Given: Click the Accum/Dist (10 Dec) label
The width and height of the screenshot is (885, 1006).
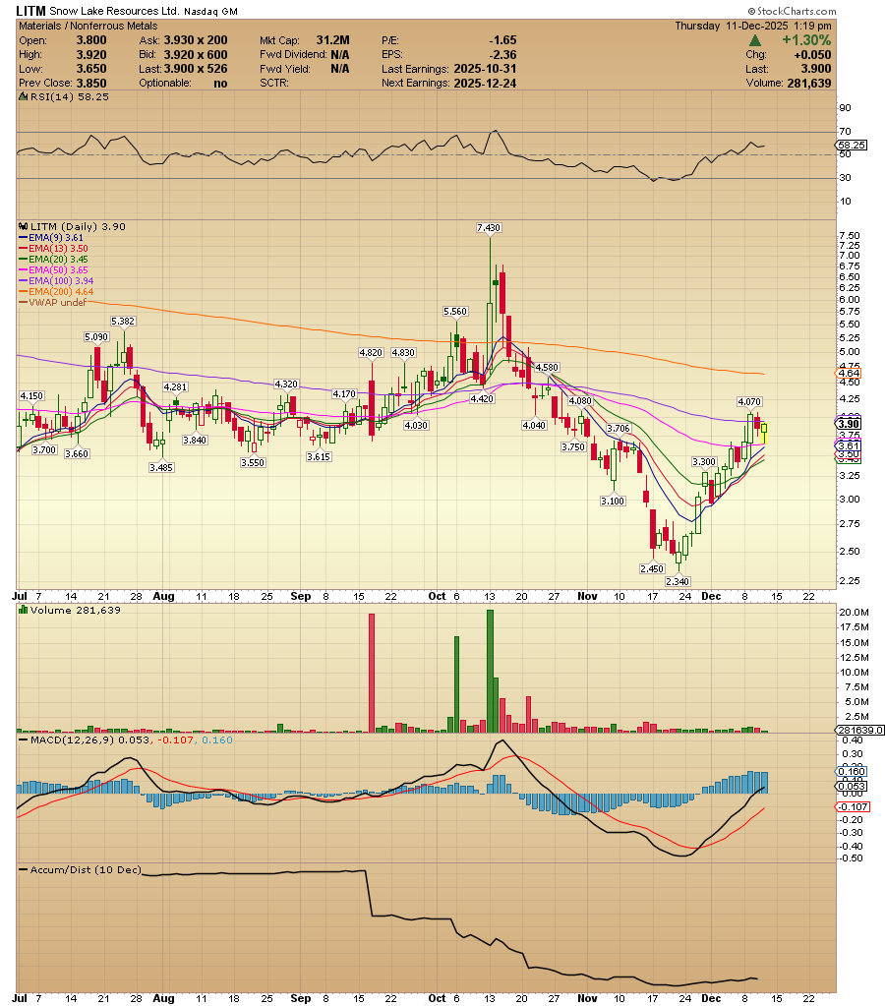Looking at the screenshot, I should coord(81,870).
